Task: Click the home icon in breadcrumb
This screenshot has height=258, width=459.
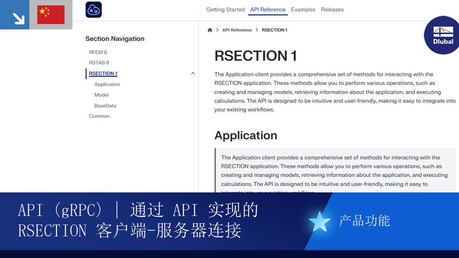Action: coord(210,30)
